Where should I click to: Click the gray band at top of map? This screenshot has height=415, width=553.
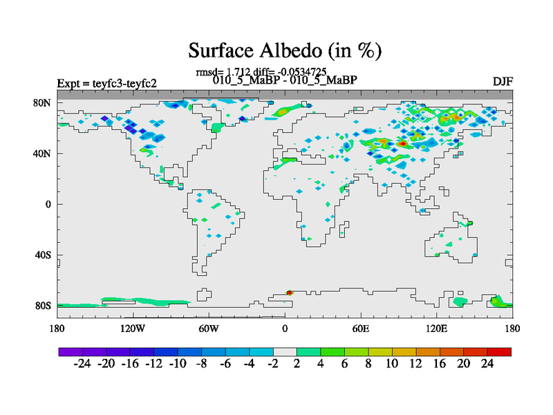[285, 95]
